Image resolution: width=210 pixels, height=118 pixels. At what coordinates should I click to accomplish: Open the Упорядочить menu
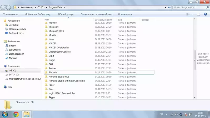(x=11, y=14)
